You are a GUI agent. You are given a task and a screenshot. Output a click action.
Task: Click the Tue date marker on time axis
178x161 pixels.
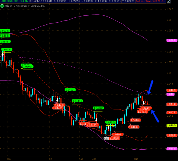pyautogui.click(x=136, y=159)
